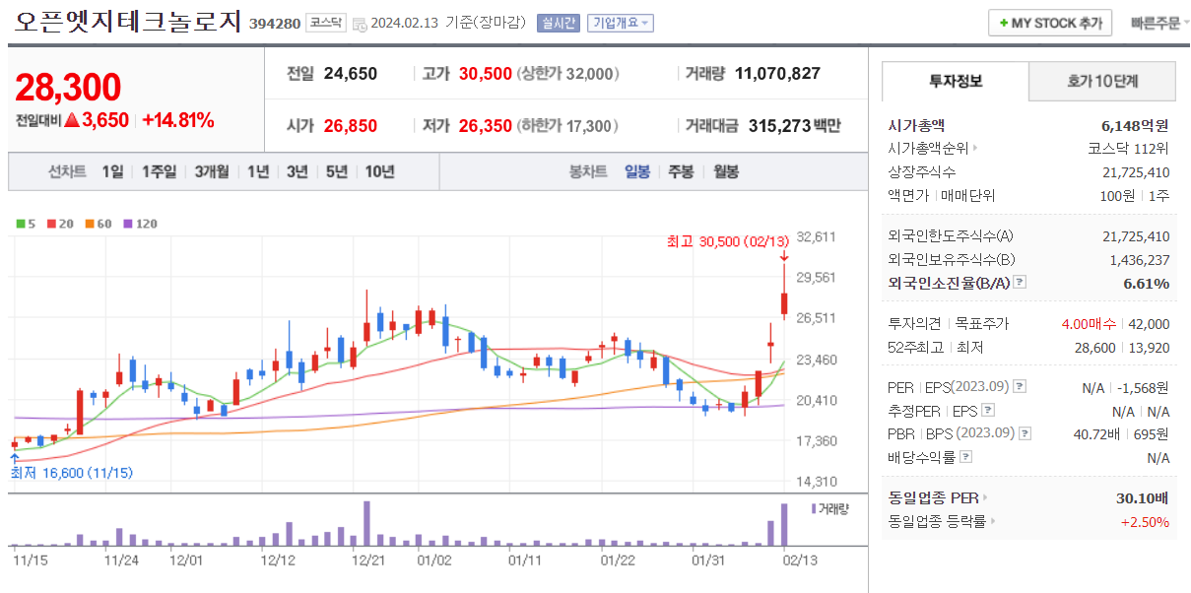
Task: Click the purple 120-day moving average legend
Action: [140, 224]
